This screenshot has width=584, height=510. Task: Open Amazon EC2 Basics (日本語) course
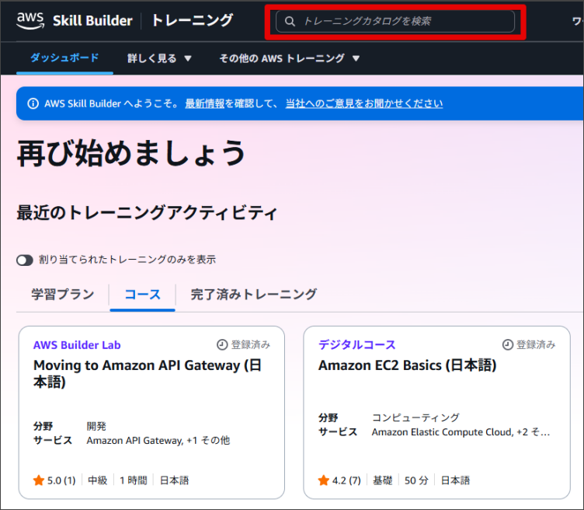(407, 365)
